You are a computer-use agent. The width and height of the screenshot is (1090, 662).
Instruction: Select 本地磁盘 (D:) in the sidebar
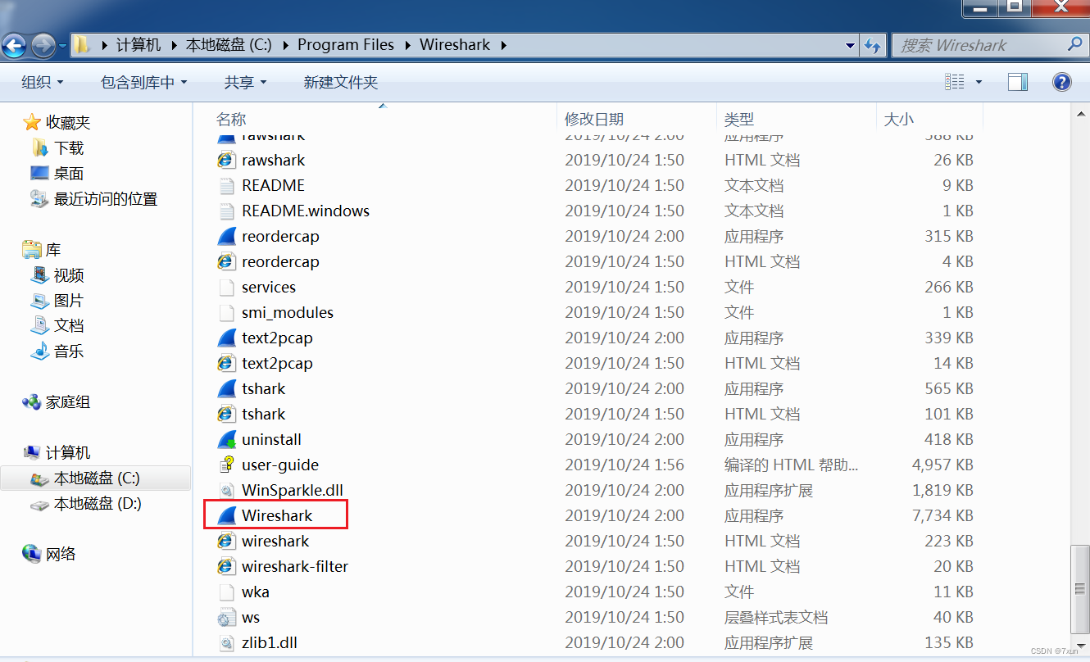coord(98,504)
